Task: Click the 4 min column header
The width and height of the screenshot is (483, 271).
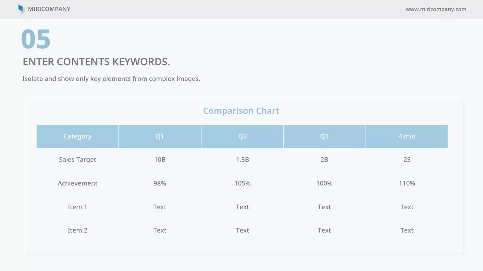Action: 407,136
